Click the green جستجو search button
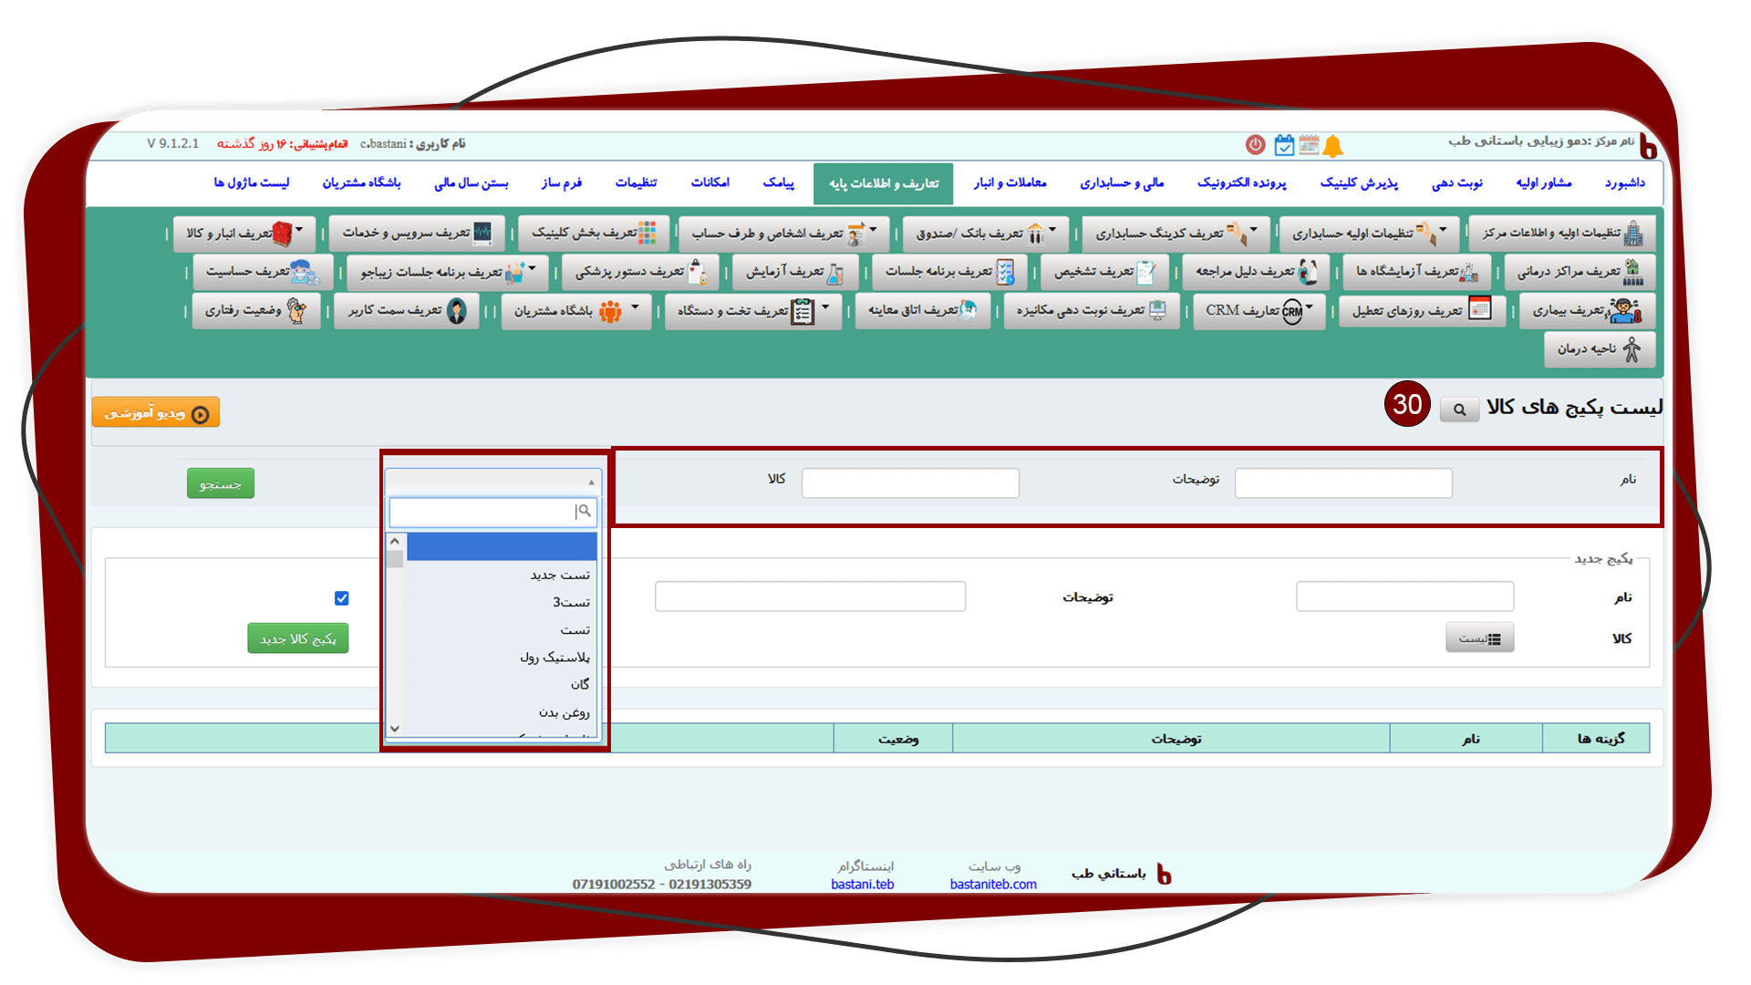1751x985 pixels. (221, 483)
